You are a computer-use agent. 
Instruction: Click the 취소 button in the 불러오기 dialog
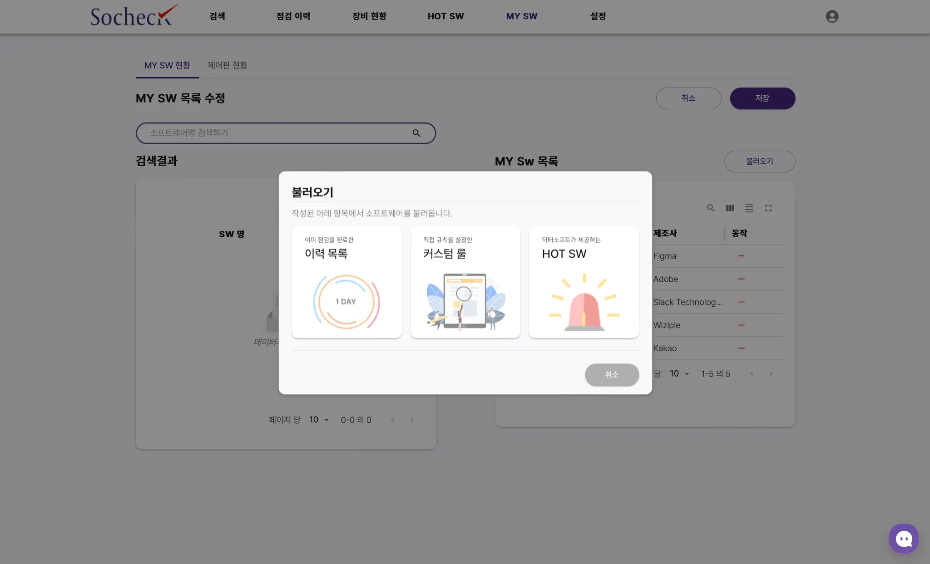coord(612,374)
